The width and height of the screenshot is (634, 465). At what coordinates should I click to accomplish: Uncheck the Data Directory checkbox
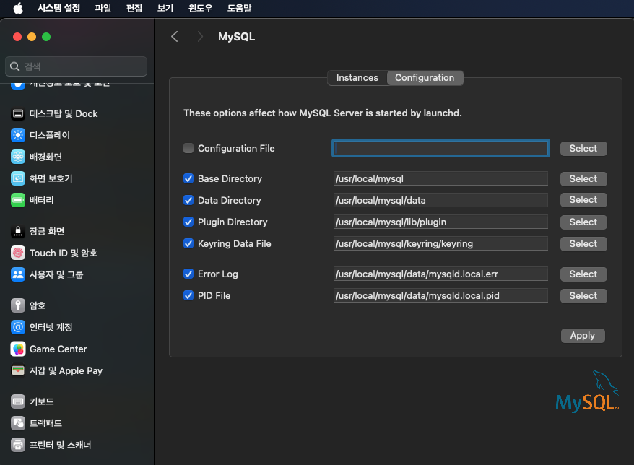[188, 200]
